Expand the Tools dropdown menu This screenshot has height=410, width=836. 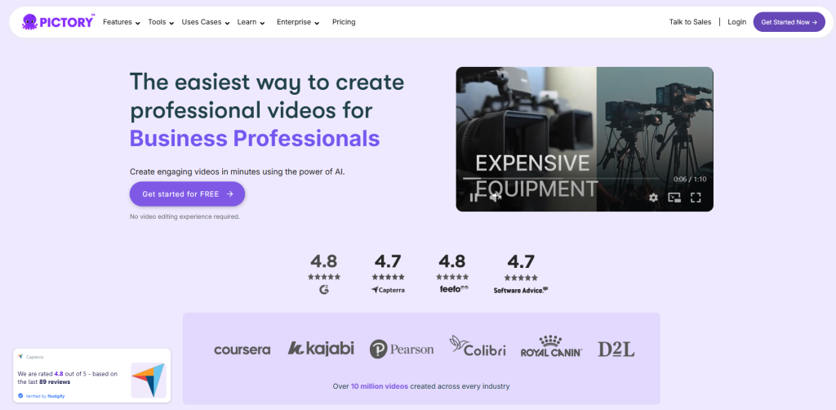pos(161,22)
